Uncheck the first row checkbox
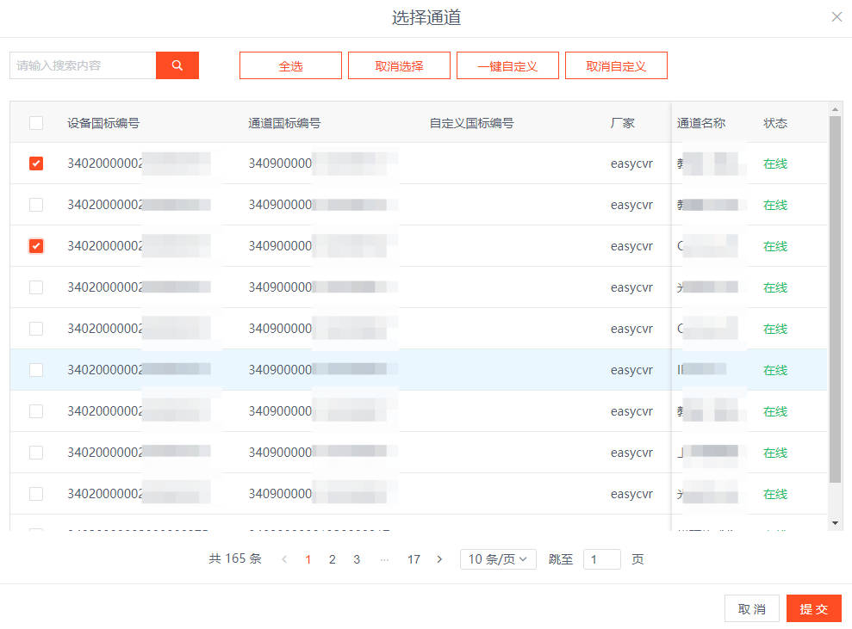Viewport: 852px width, 629px height. (36, 163)
